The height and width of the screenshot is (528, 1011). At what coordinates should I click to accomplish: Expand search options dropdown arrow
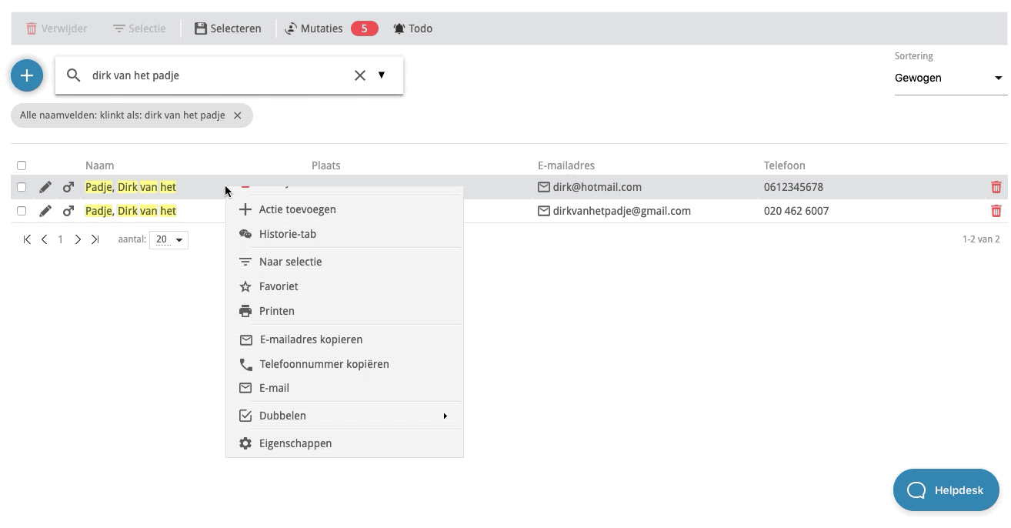tap(382, 75)
